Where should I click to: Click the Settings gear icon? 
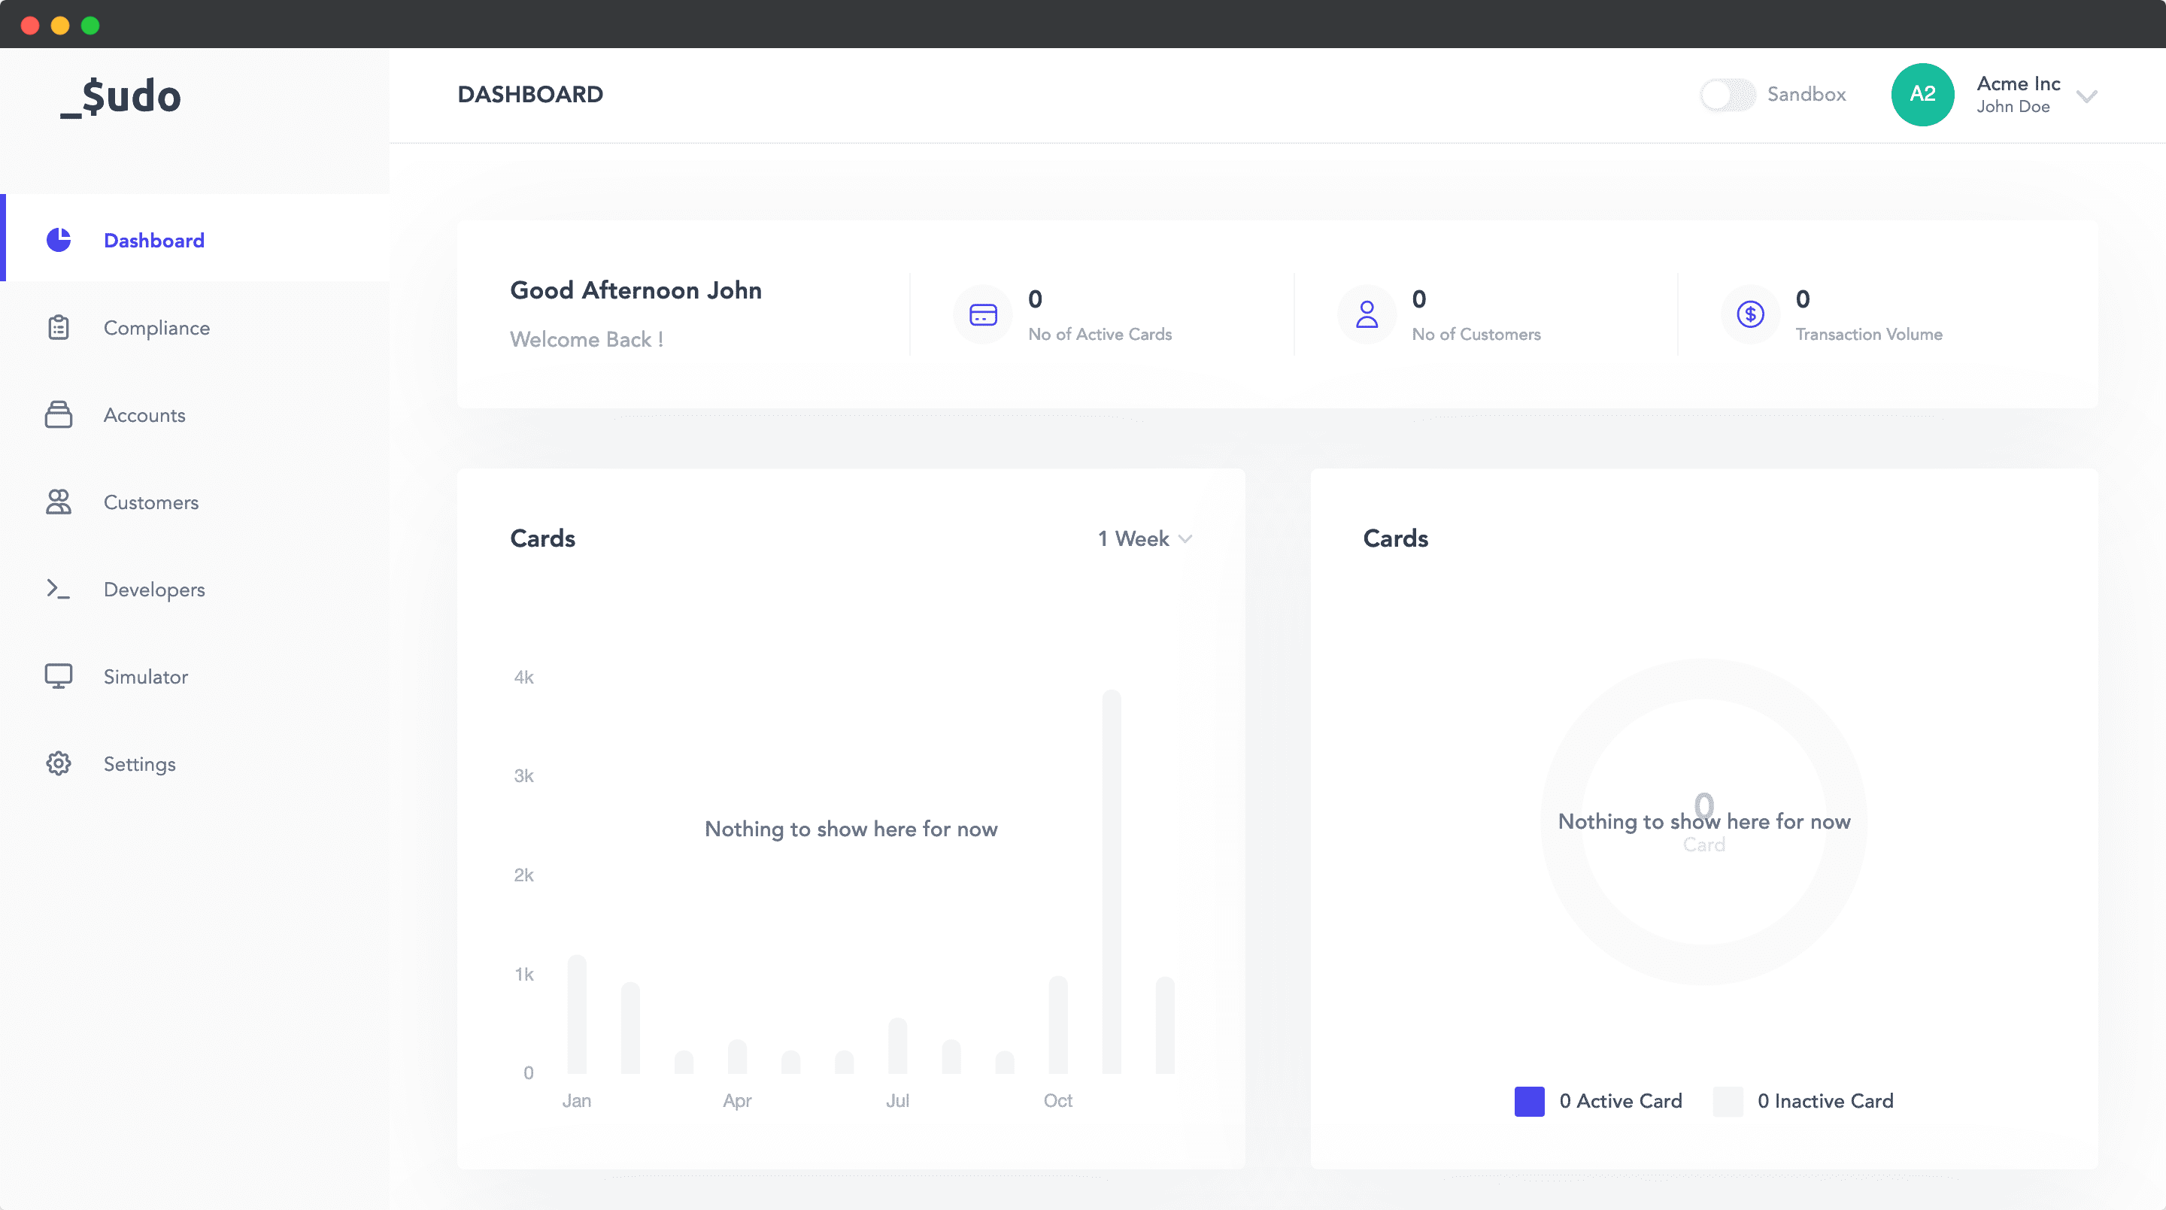(58, 763)
